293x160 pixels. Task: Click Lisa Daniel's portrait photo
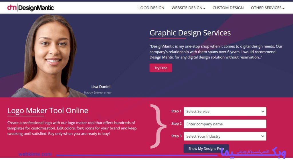click(50, 56)
